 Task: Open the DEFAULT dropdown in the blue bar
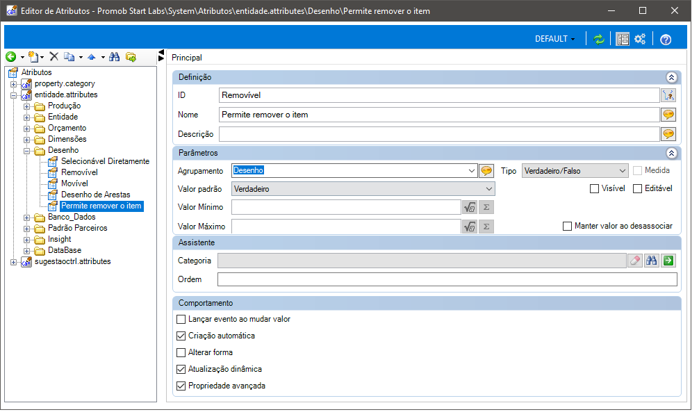[x=554, y=39]
